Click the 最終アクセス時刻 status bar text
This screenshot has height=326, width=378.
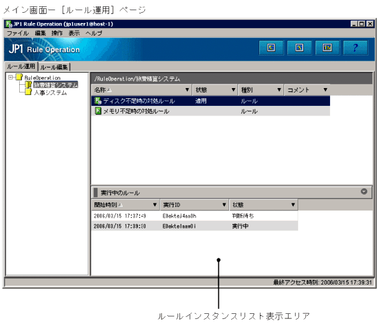coord(322,282)
